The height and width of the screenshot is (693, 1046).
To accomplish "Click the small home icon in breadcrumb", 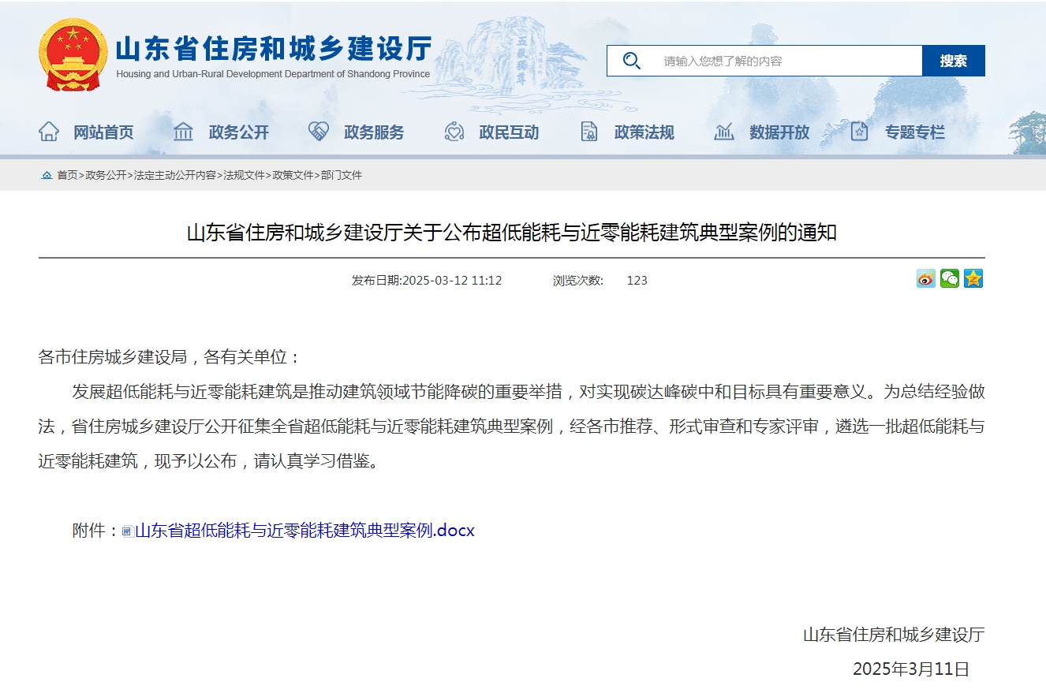I will [x=47, y=175].
